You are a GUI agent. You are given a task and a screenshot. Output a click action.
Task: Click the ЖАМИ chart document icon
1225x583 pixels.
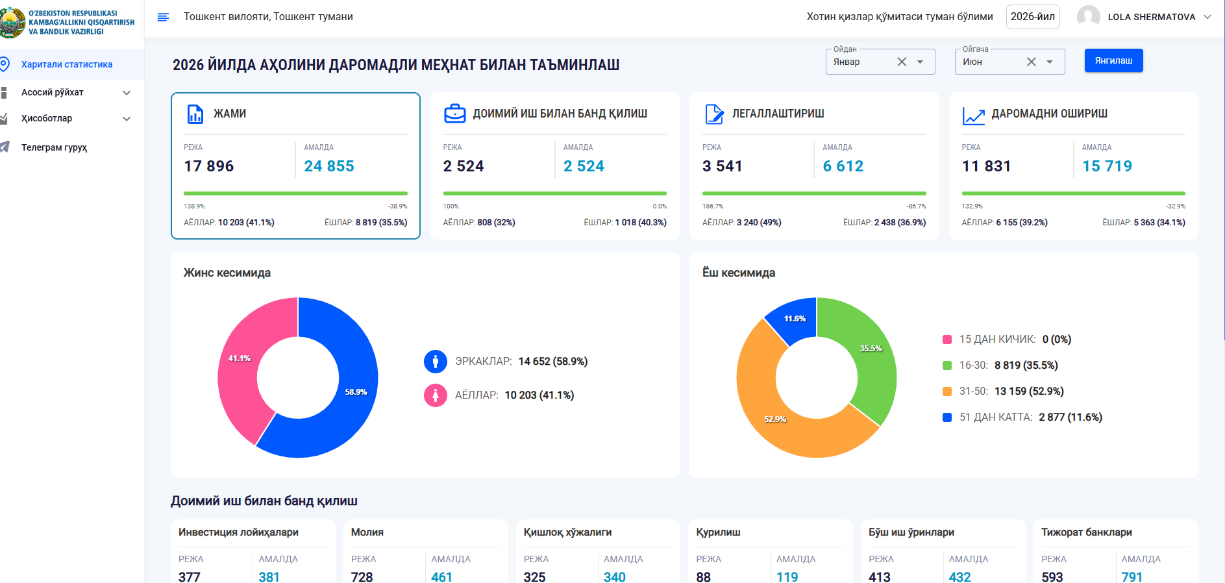coord(195,114)
